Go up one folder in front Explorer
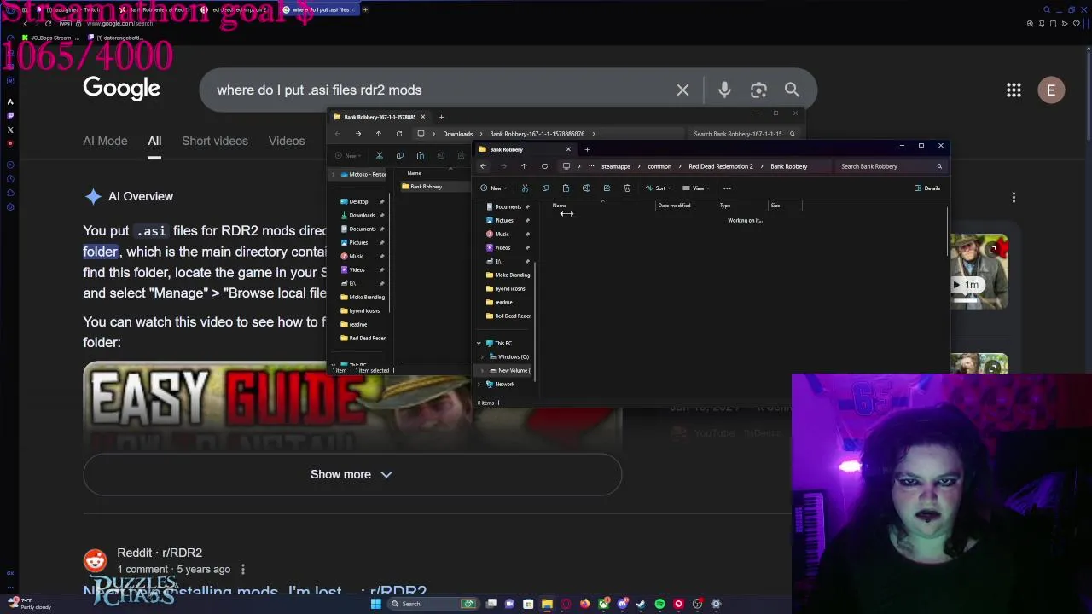 [524, 166]
